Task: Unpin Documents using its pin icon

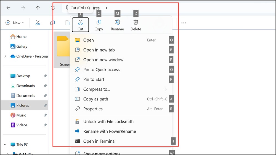Action: 46,96
